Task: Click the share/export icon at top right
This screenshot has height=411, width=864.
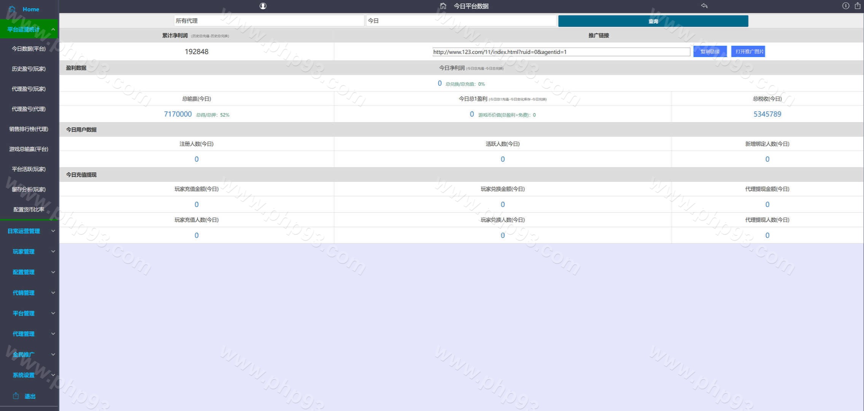Action: pos(858,6)
